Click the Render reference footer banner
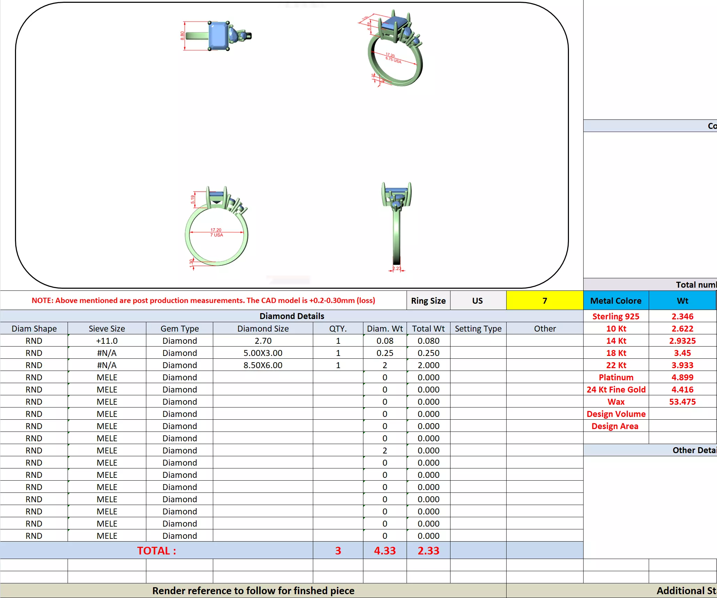The height and width of the screenshot is (598, 717). tap(253, 591)
